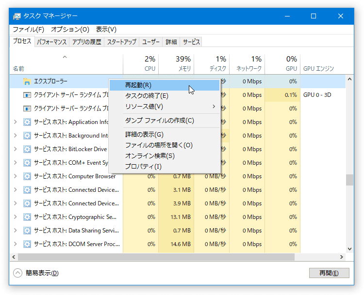Switch to the ユーザー tab

click(x=150, y=42)
